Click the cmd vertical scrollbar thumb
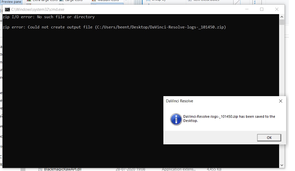Image resolution: width=295 pixels, height=171 pixels. tap(282, 22)
